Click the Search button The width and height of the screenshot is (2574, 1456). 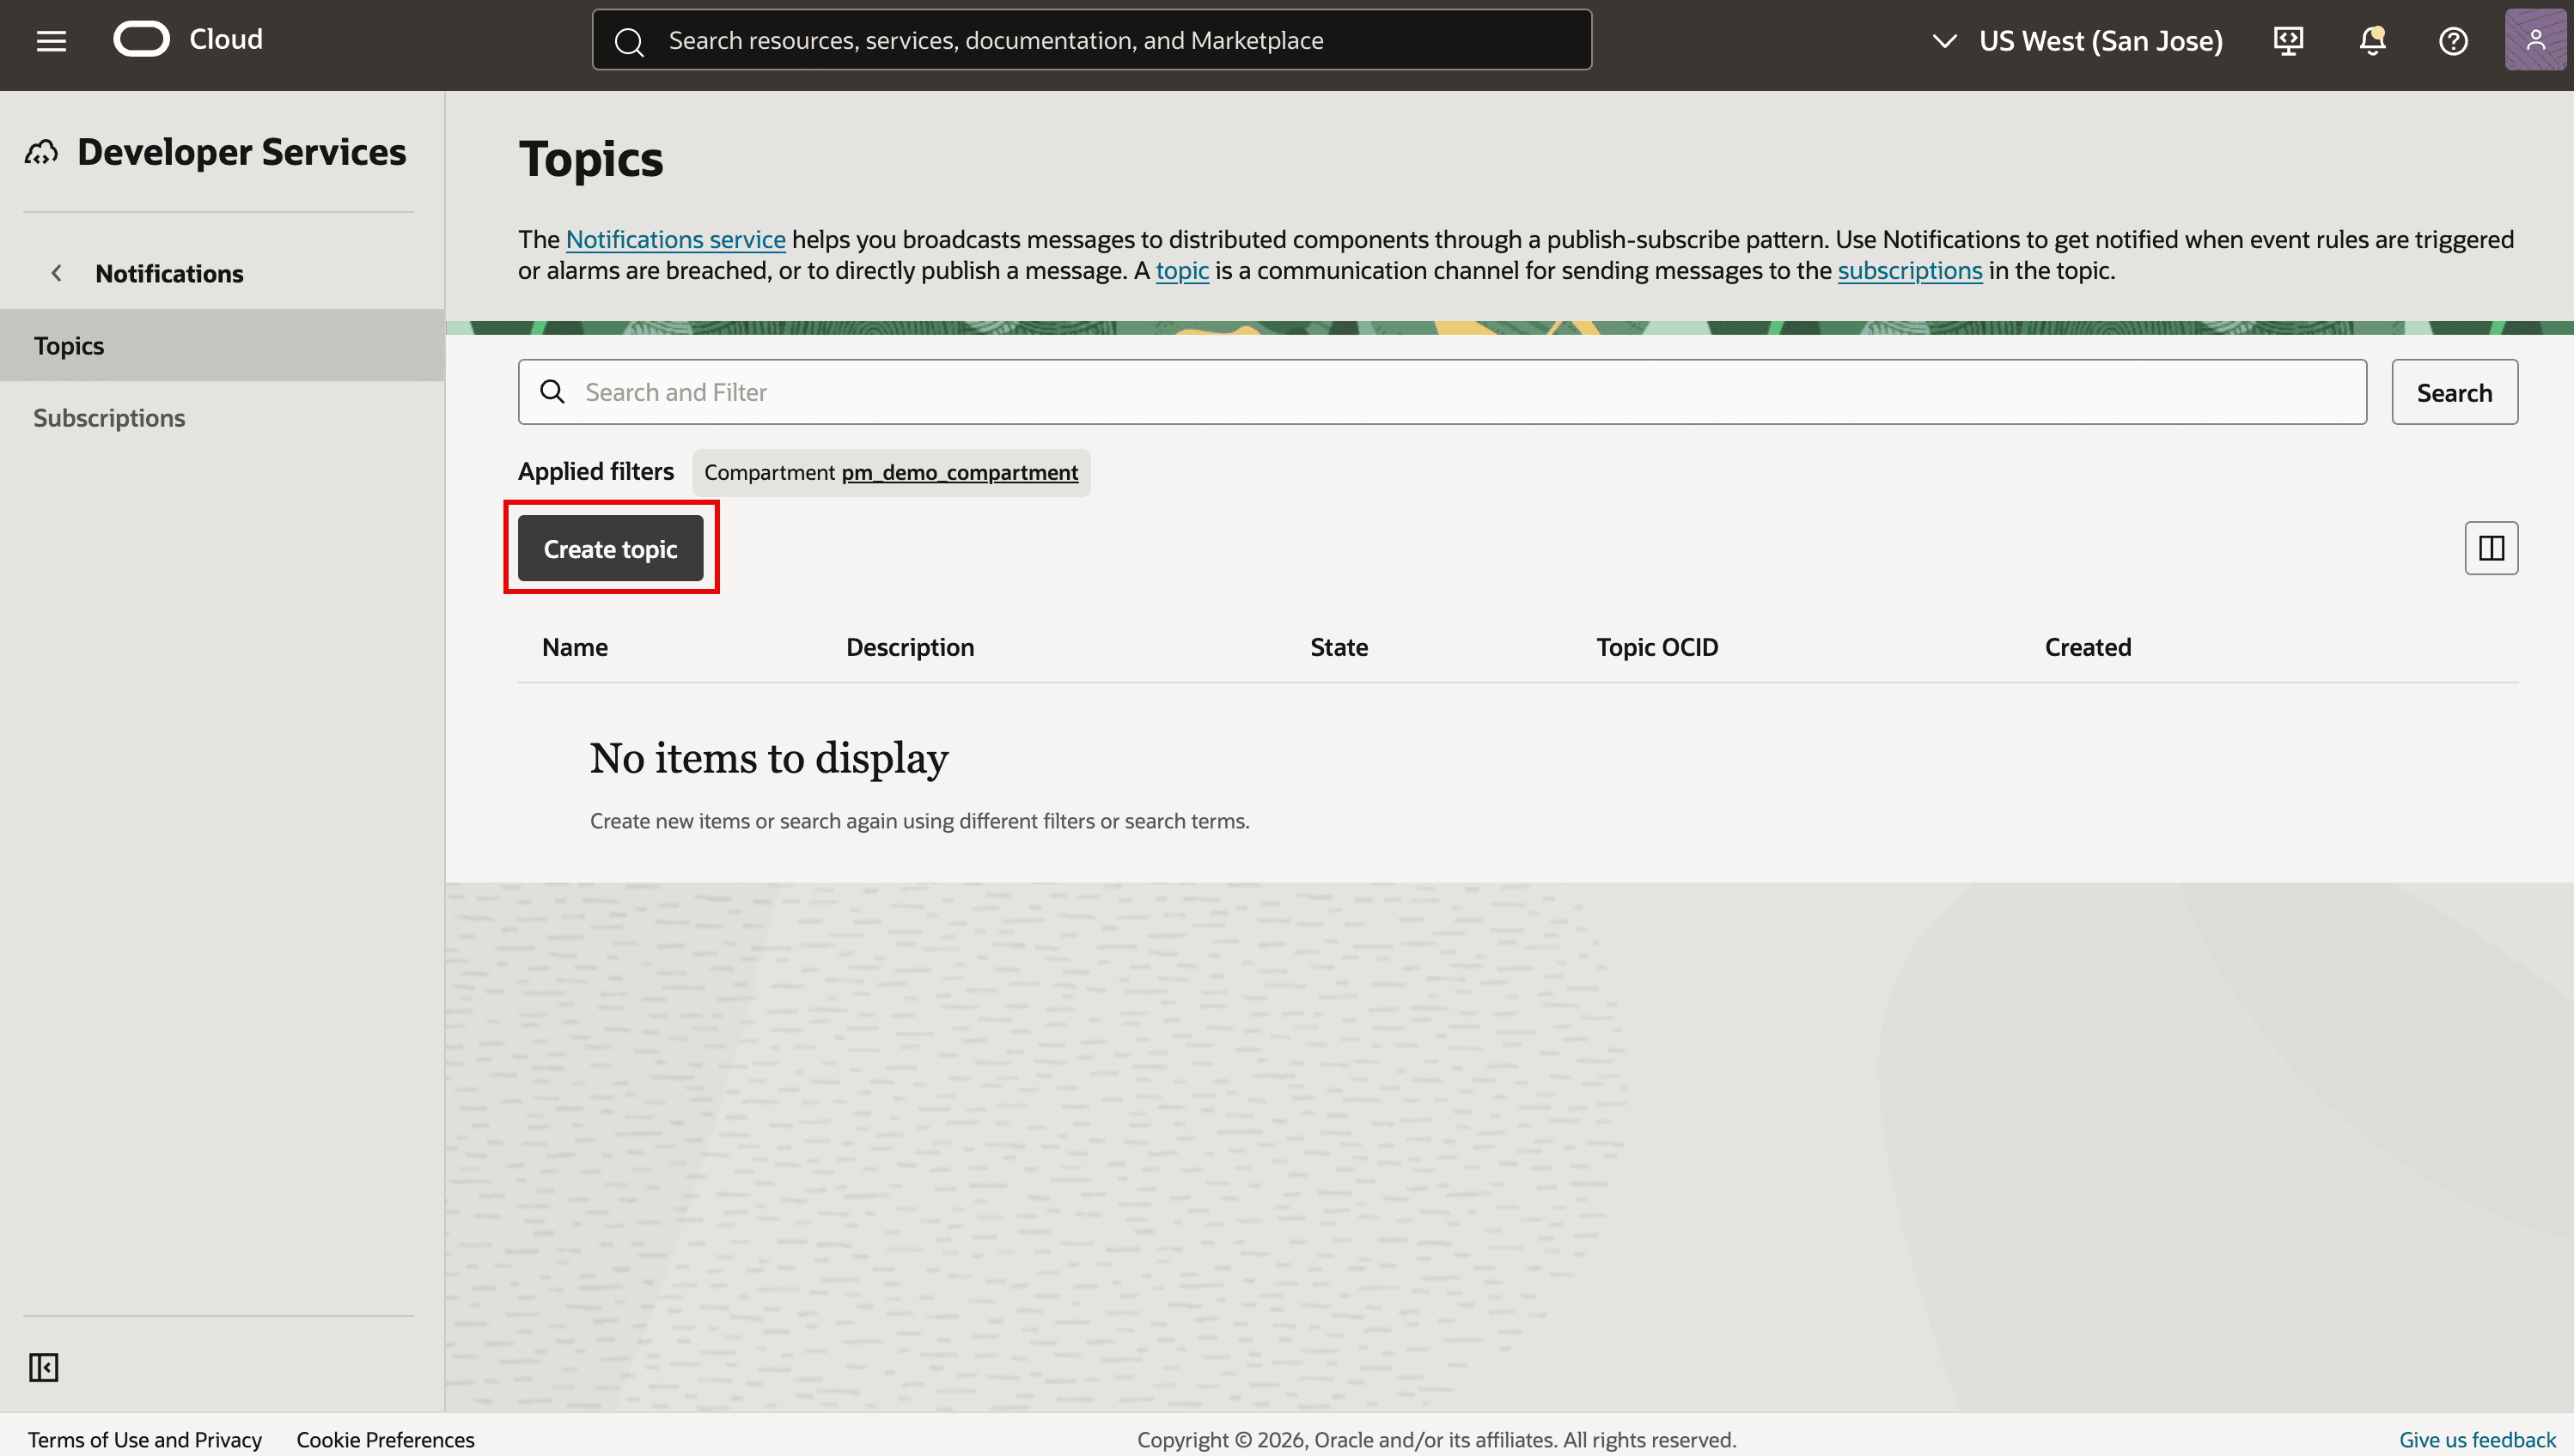2455,392
